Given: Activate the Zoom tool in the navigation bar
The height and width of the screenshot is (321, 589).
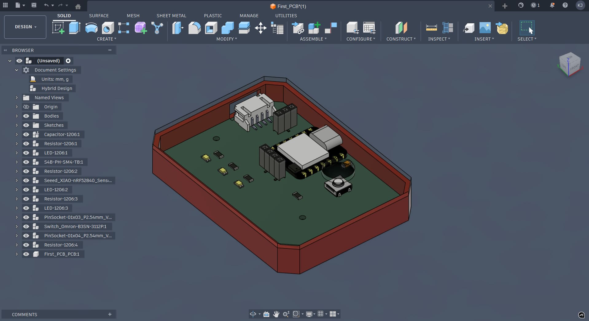Looking at the screenshot, I should pyautogui.click(x=286, y=314).
